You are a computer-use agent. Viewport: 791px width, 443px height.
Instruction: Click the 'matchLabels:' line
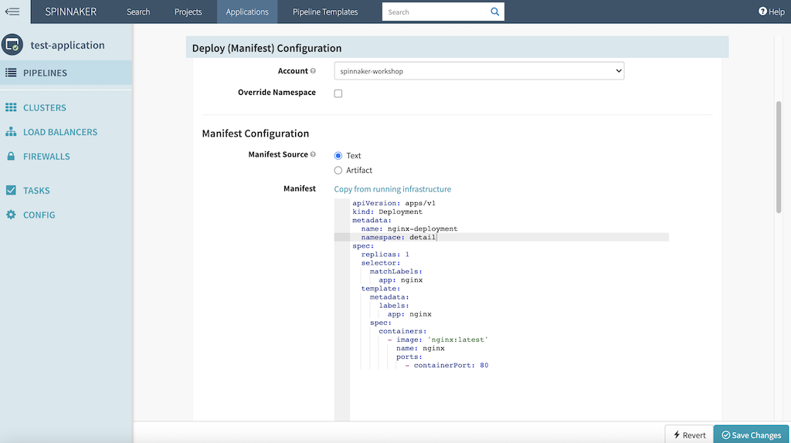pos(396,271)
